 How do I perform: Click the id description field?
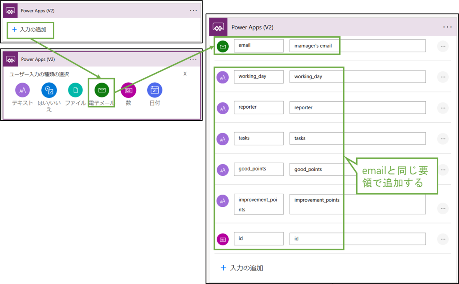point(358,239)
